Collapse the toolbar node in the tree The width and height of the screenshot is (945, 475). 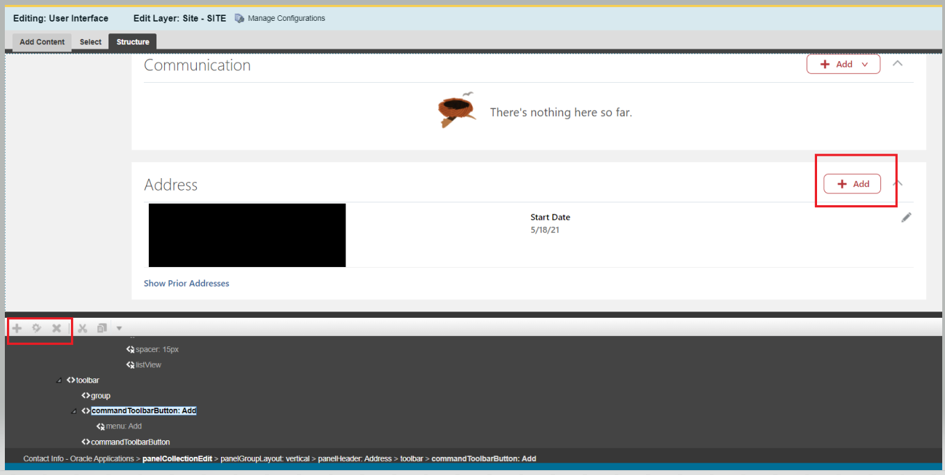tap(58, 380)
